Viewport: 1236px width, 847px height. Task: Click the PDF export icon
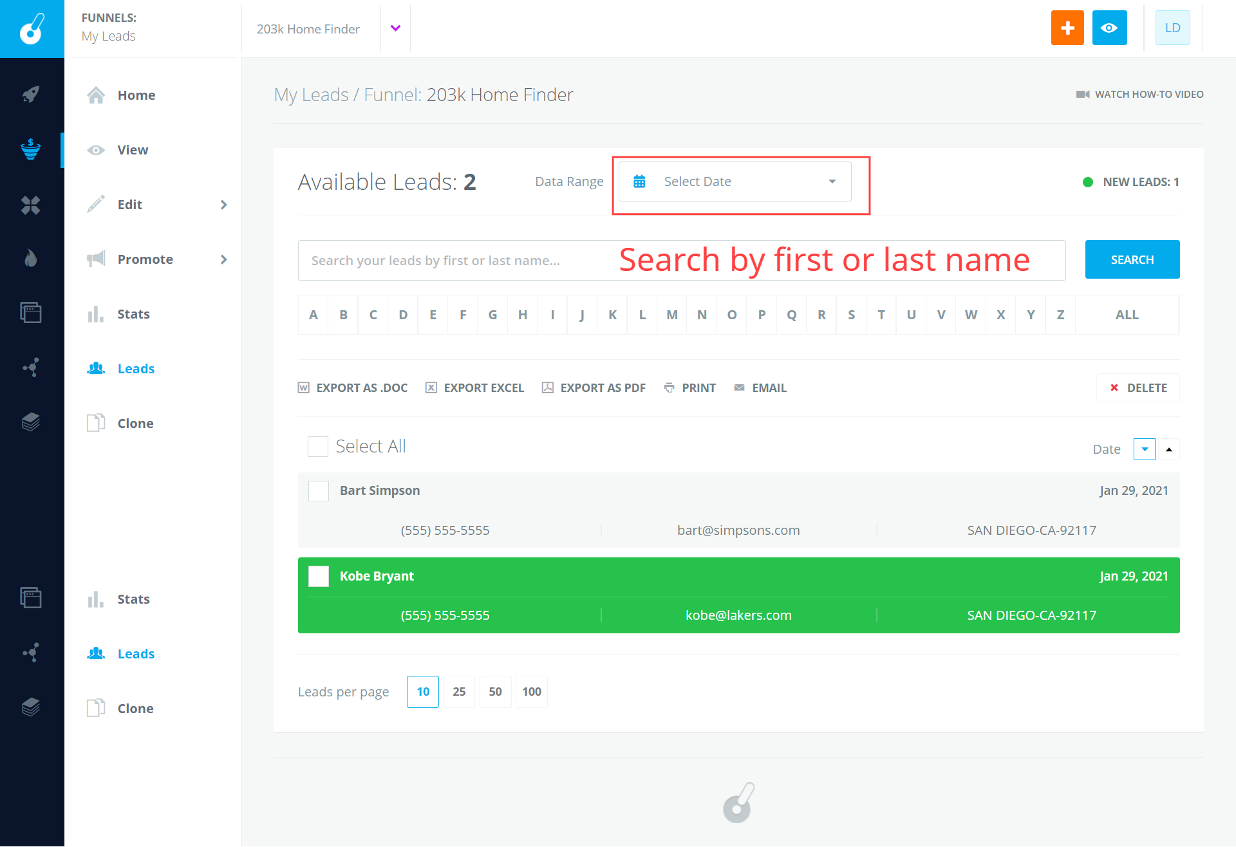[548, 387]
